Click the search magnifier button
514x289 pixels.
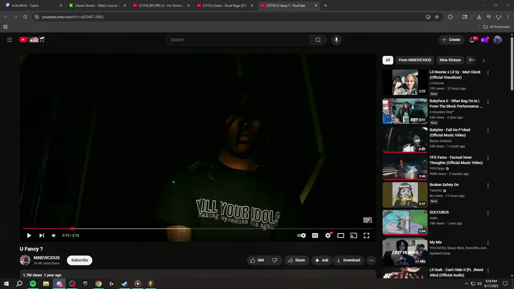pyautogui.click(x=318, y=40)
